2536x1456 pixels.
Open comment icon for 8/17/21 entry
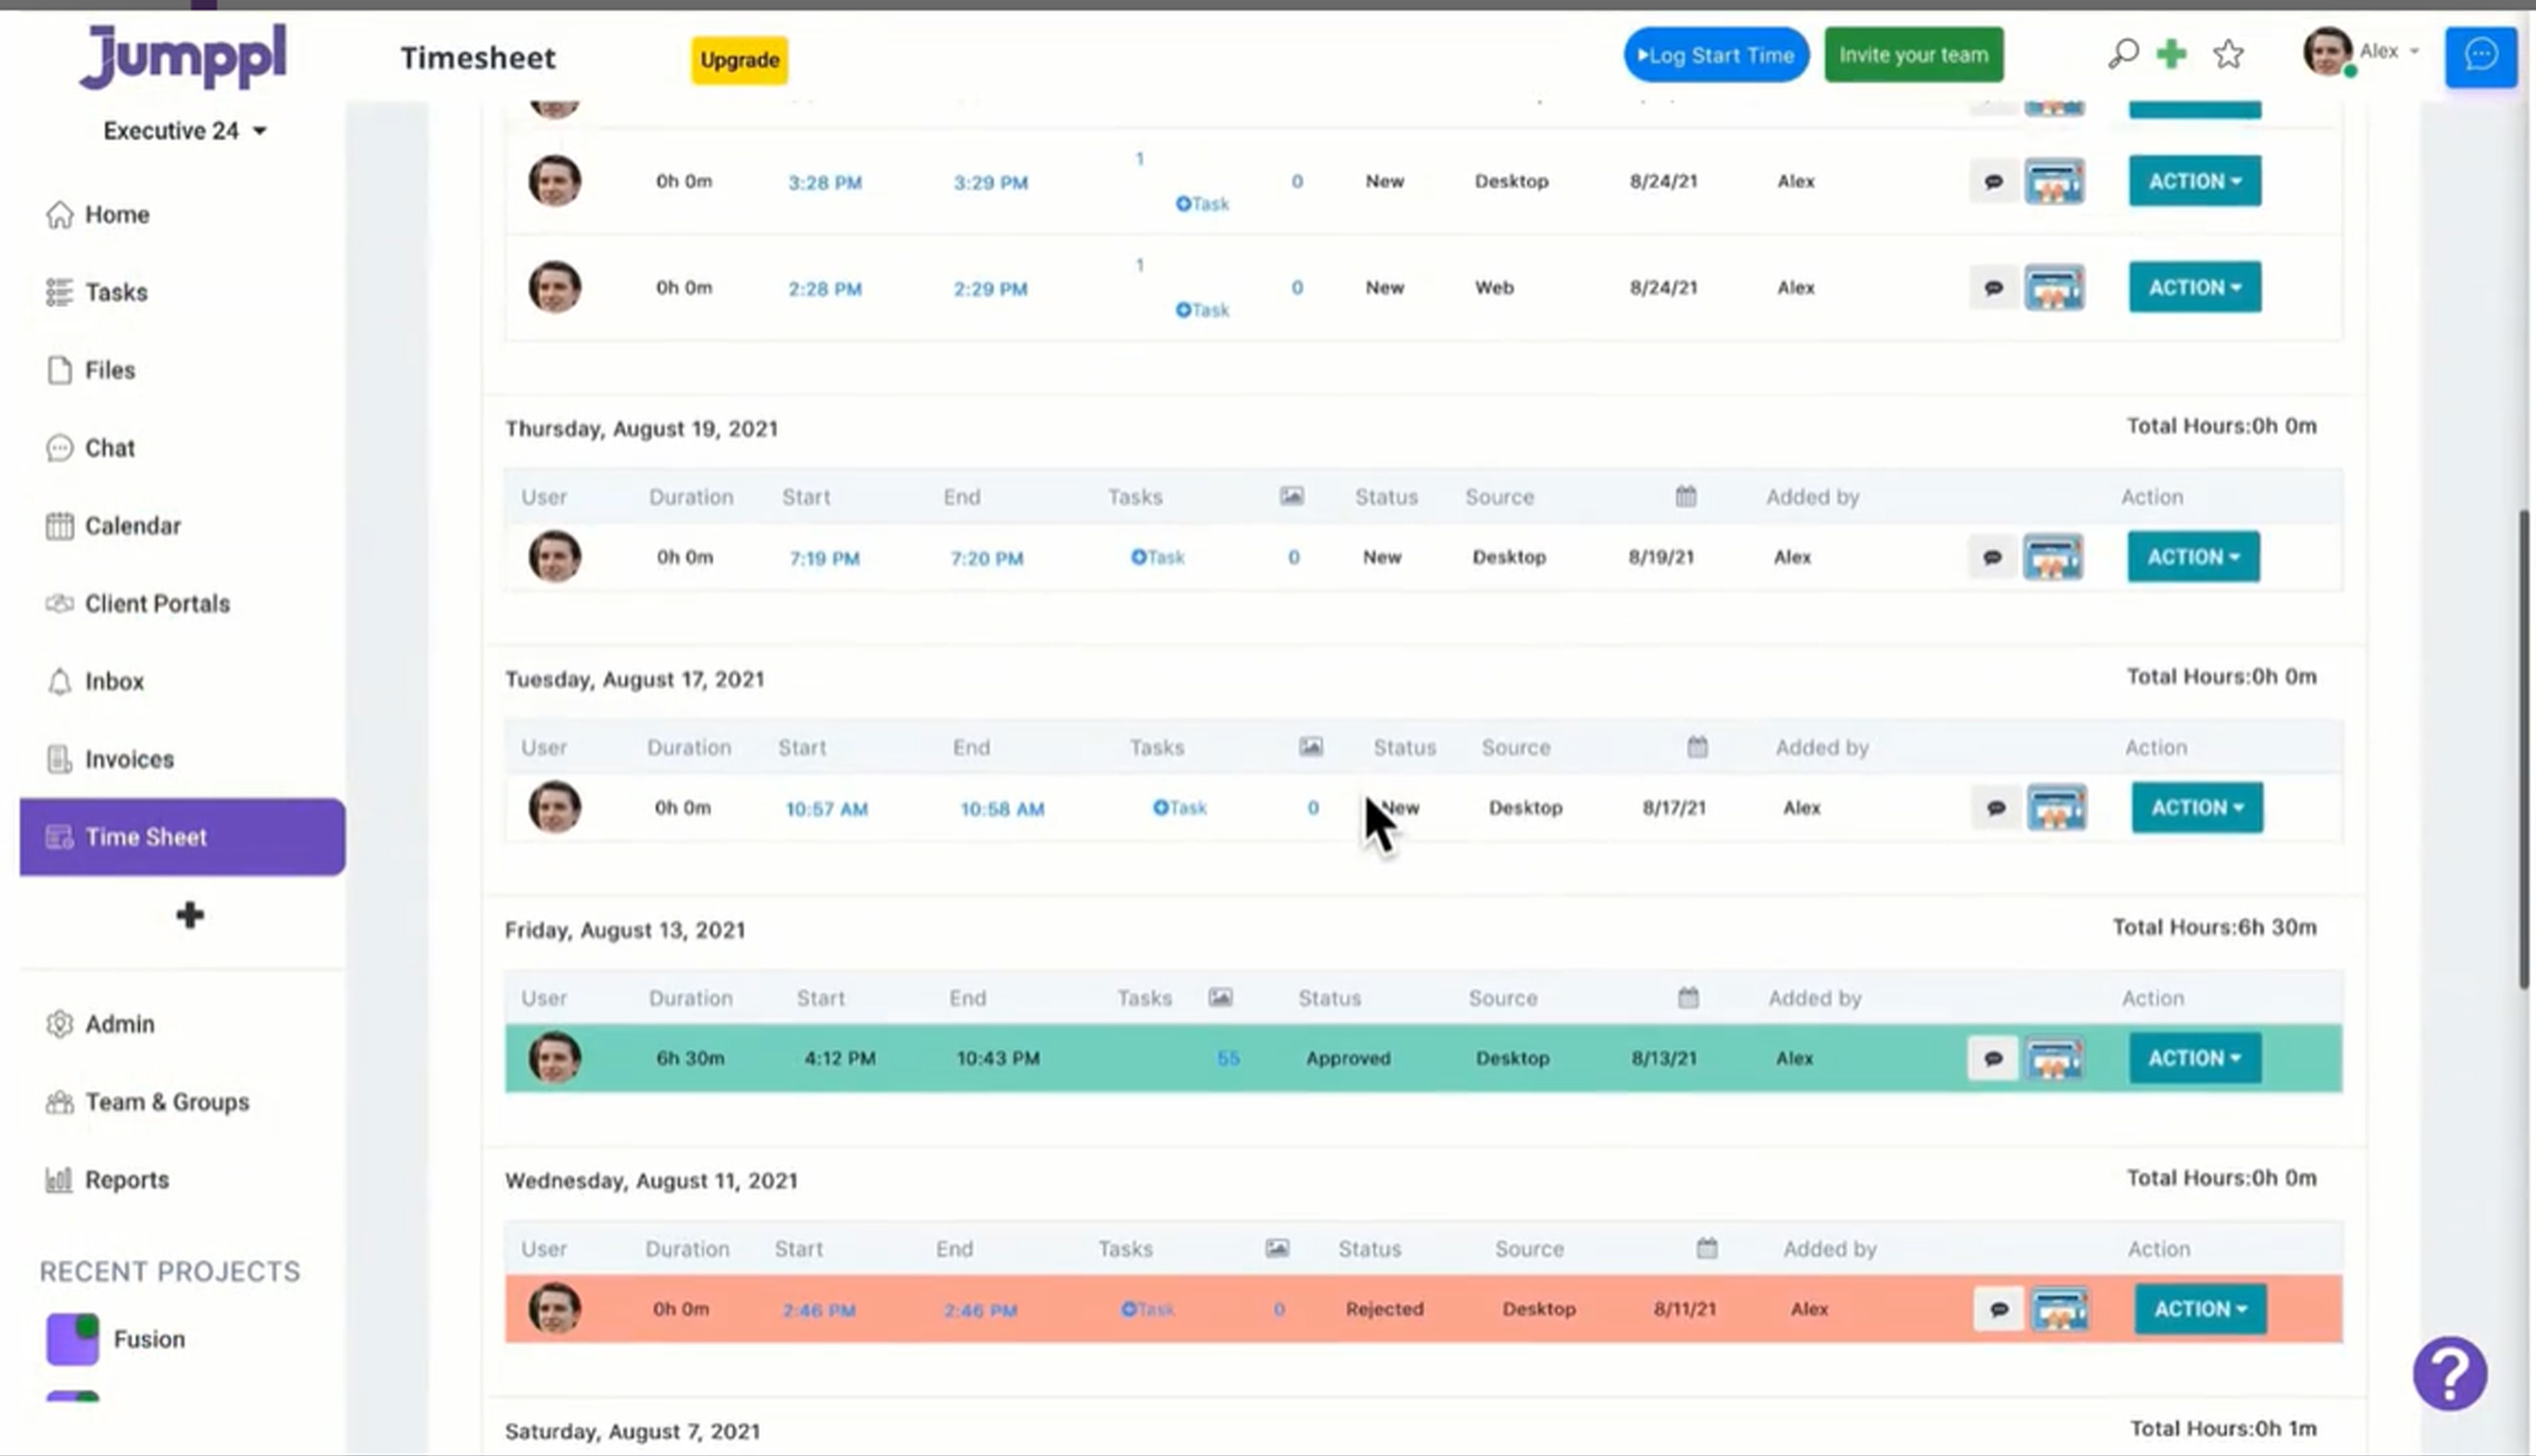[x=1996, y=808]
